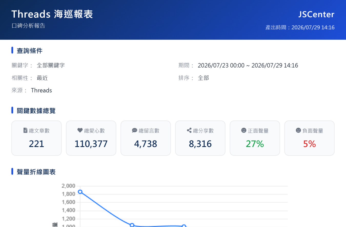This screenshot has width=346, height=227.
Task: Click the 產出時間 timestamp in the header
Action: coord(300,27)
